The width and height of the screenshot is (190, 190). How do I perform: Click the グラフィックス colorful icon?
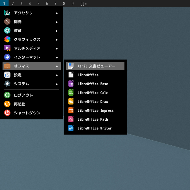7,39
